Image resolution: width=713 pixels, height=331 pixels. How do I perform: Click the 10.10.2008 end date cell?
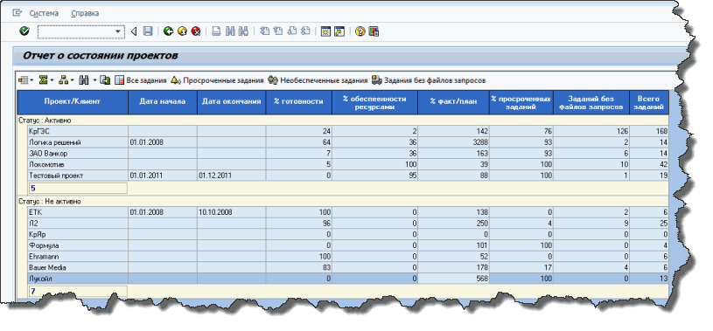pyautogui.click(x=232, y=212)
